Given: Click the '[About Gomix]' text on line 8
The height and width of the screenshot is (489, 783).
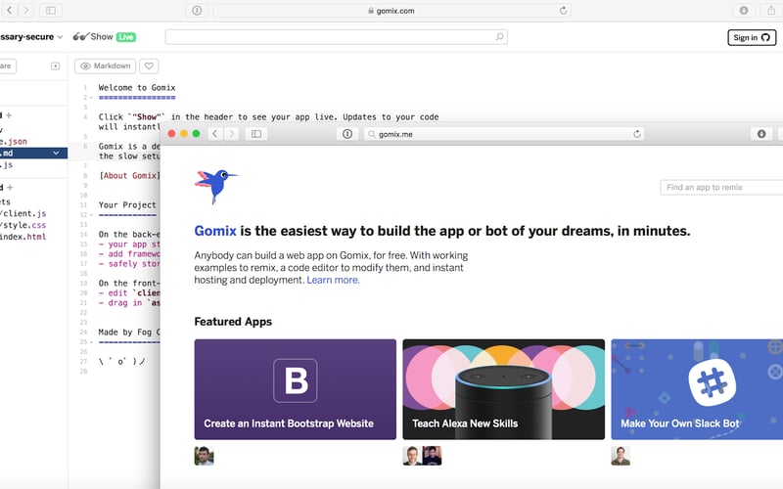Looking at the screenshot, I should click(x=129, y=176).
